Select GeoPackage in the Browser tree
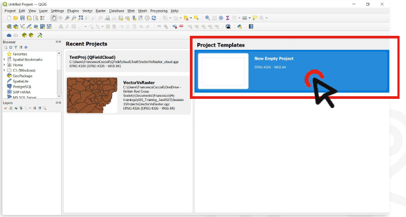This screenshot has width=406, height=217. [23, 76]
